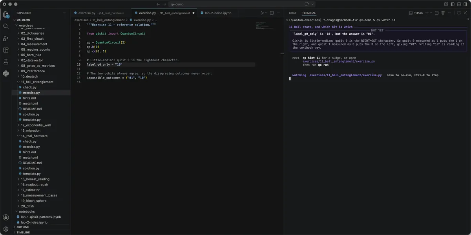This screenshot has height=235, width=471.
Task: Maximize the terminal panel size
Action: [459, 13]
